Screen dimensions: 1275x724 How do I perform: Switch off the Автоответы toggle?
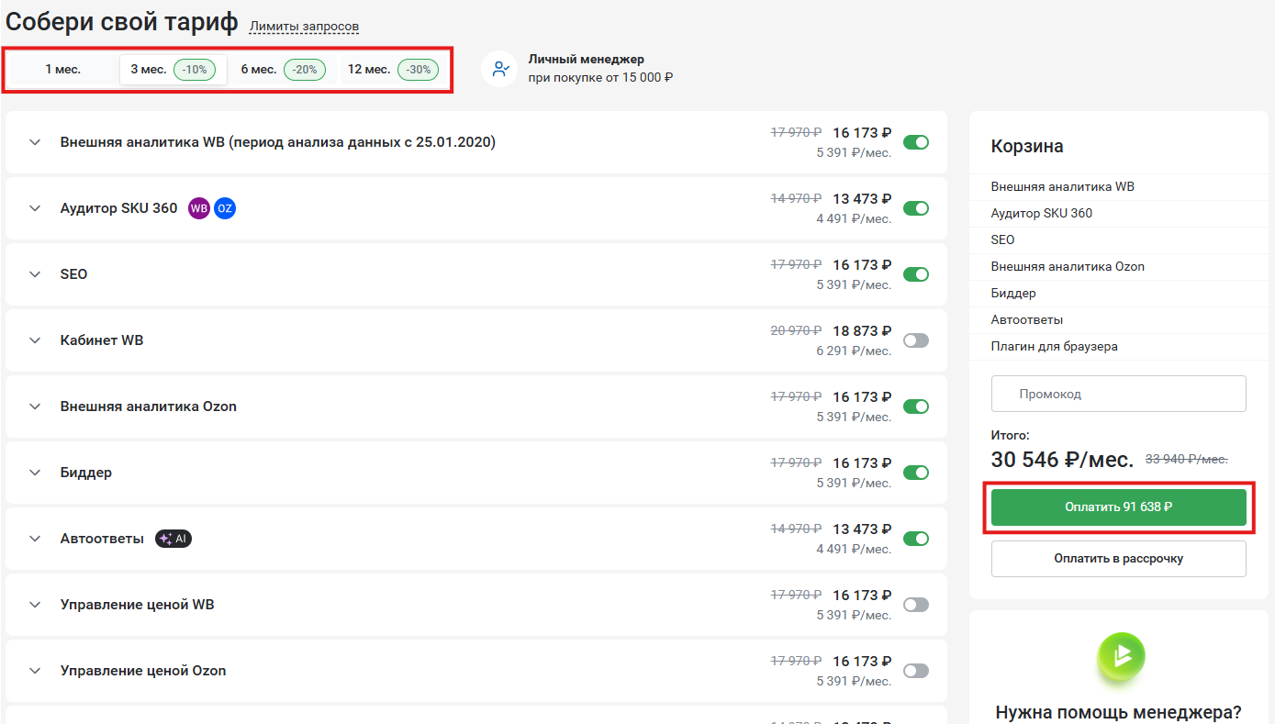[916, 539]
